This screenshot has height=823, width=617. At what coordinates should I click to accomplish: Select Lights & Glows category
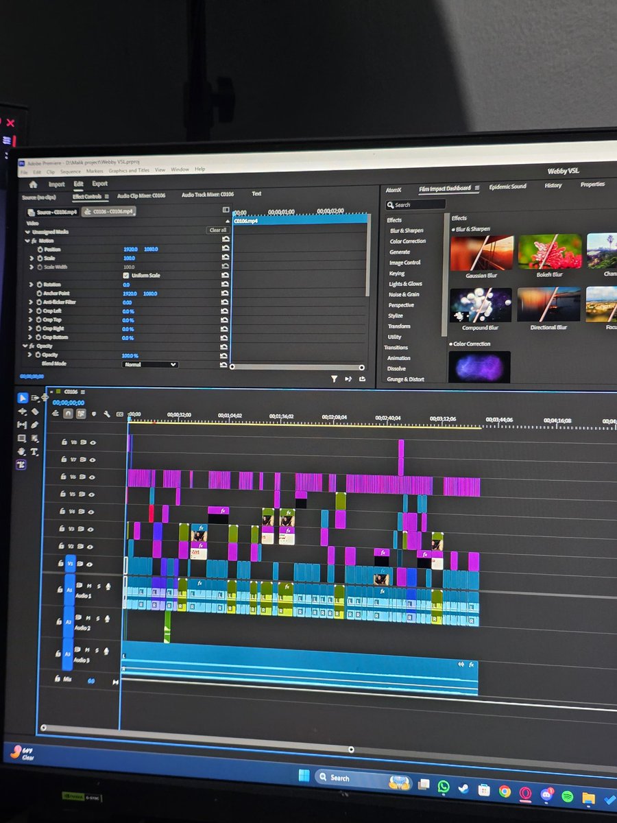405,284
